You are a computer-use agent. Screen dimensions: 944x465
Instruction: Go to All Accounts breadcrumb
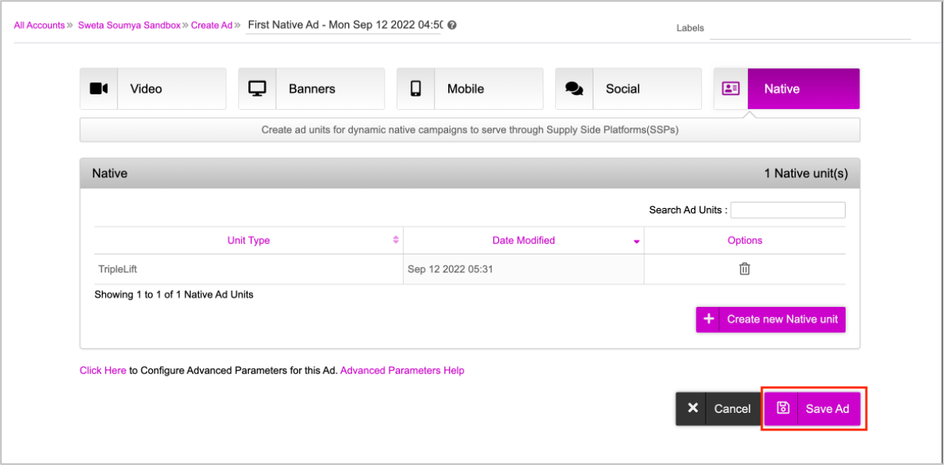(x=39, y=25)
